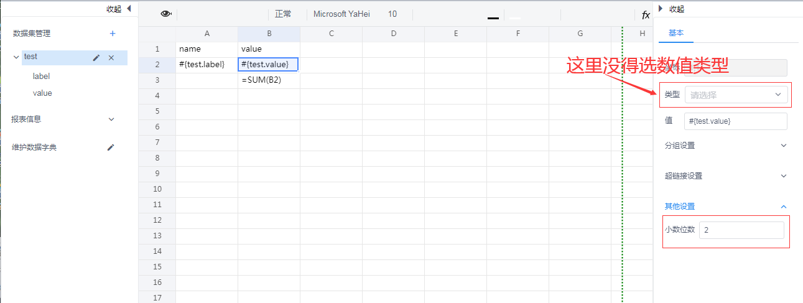803x303 pixels.
Task: Select row 1 header
Action: [157, 49]
